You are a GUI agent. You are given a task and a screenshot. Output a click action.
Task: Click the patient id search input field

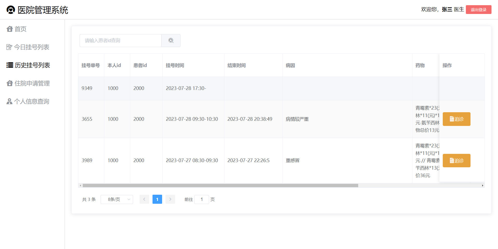121,41
